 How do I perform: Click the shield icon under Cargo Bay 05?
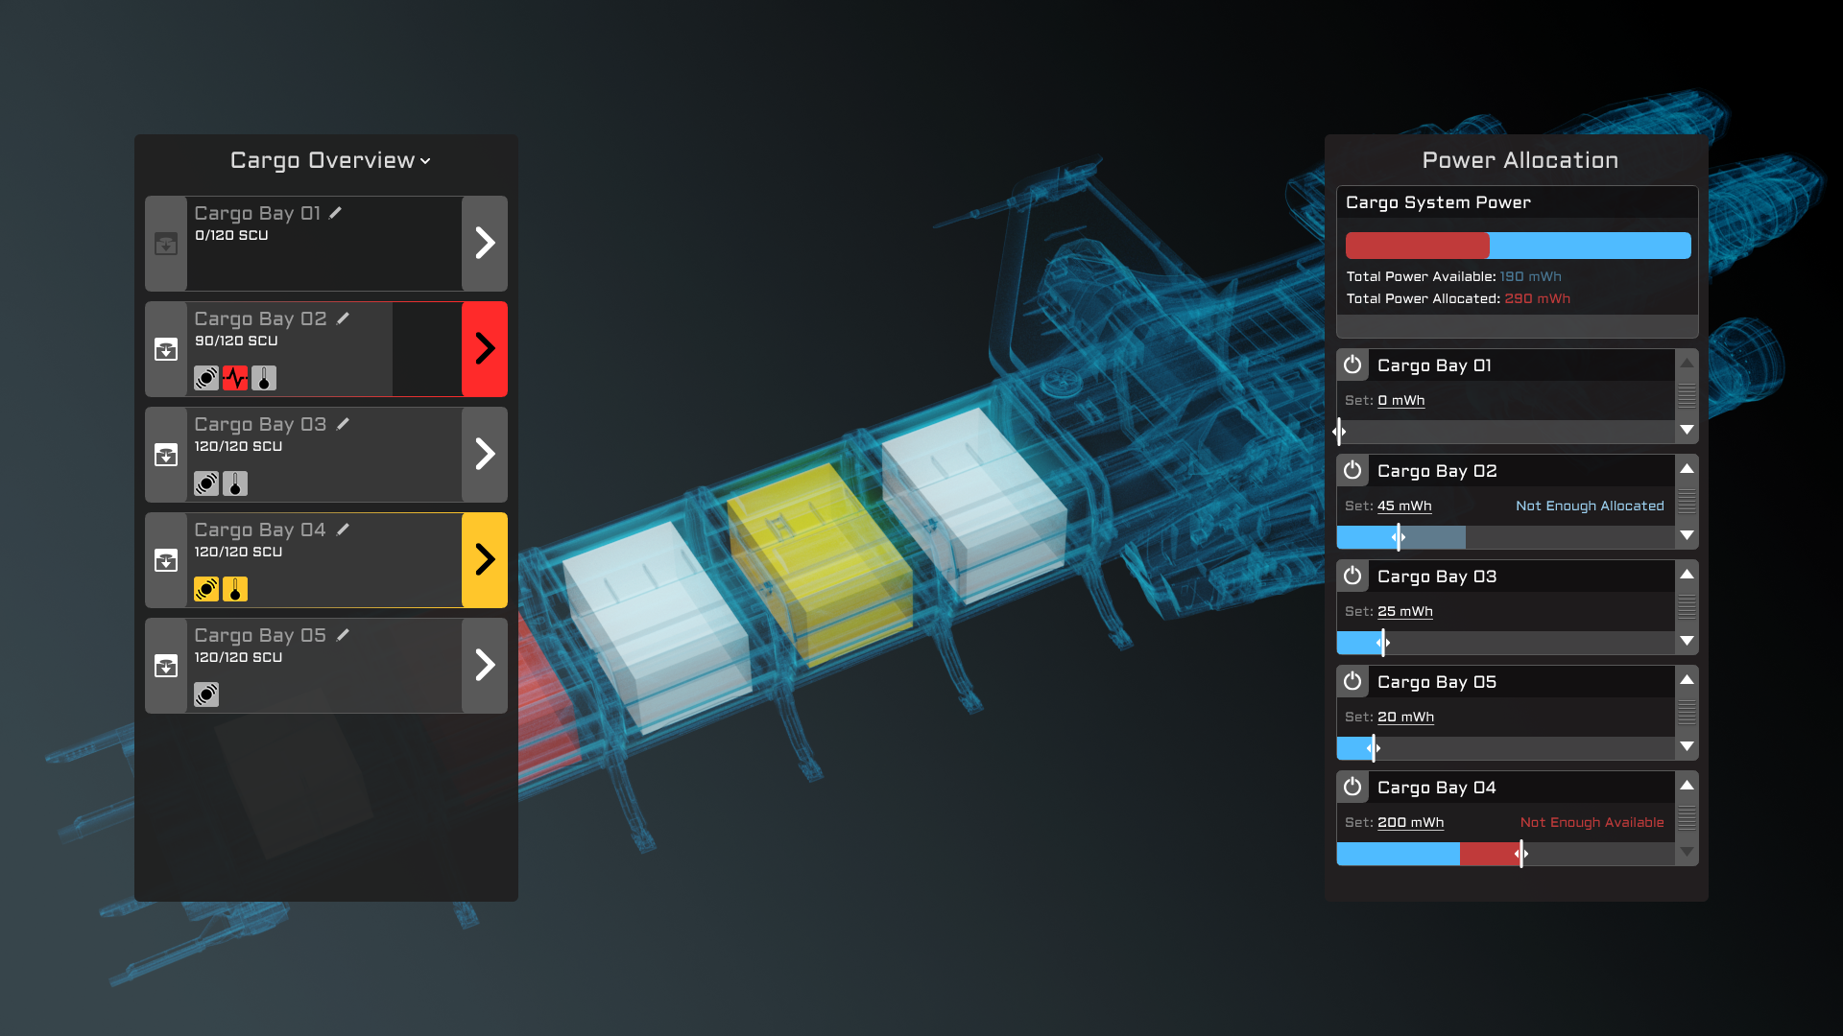pyautogui.click(x=206, y=695)
